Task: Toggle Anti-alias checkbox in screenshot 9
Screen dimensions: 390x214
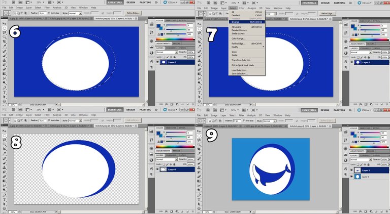Action: [x=244, y=120]
